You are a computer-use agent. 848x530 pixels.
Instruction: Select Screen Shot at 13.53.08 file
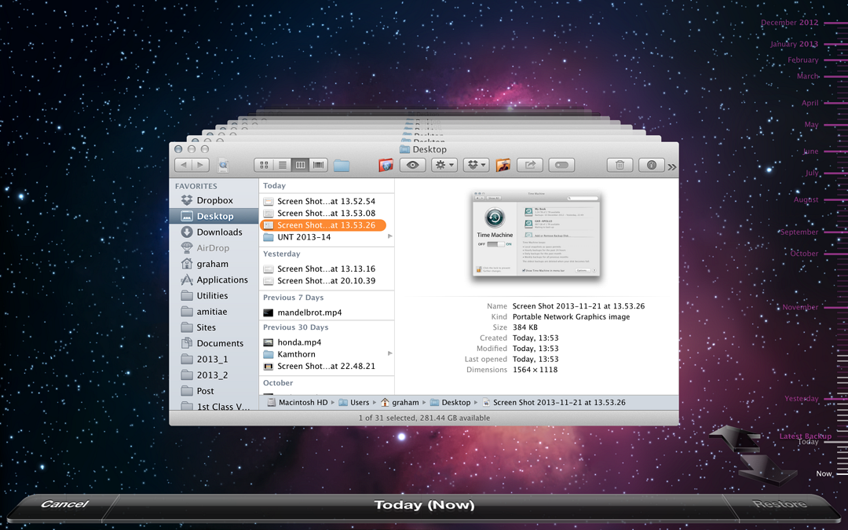coord(327,213)
